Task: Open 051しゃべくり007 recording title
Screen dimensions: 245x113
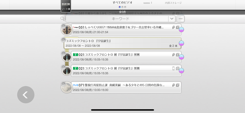Action: pos(121,27)
